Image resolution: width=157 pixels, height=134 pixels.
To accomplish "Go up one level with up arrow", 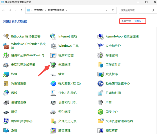I will pyautogui.click(x=21, y=10).
